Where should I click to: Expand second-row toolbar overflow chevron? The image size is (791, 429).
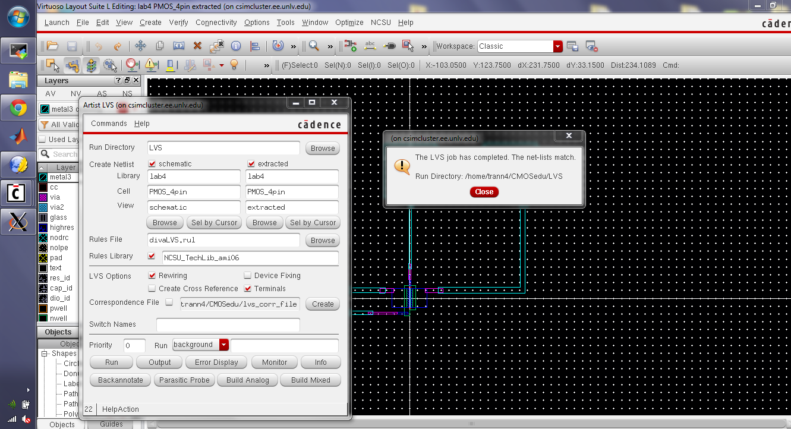(x=267, y=65)
